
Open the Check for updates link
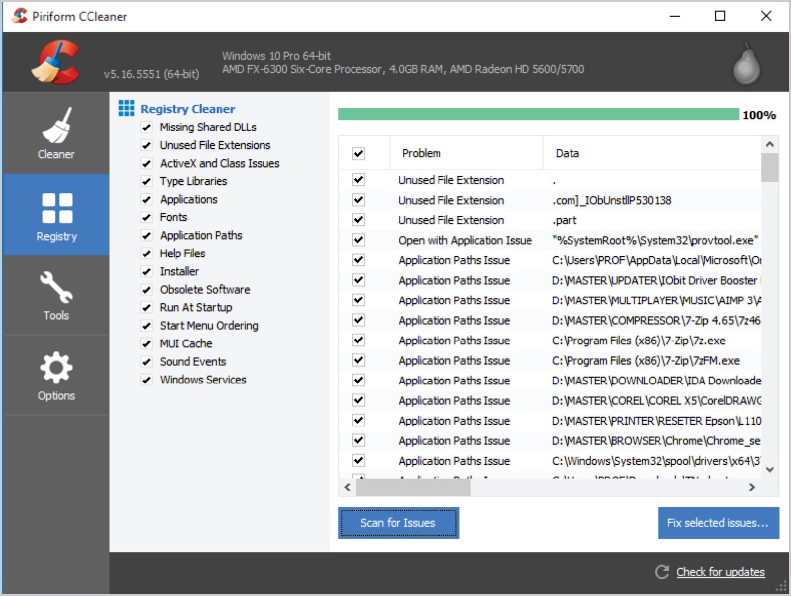tap(720, 572)
